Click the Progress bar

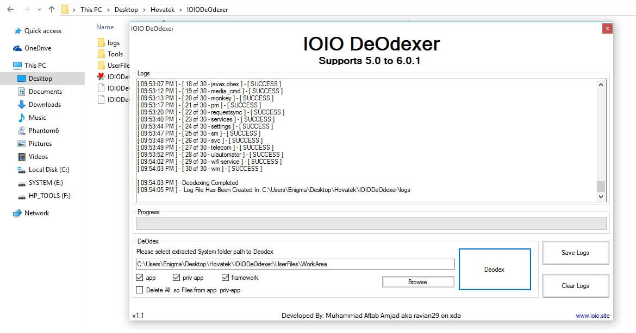(x=371, y=222)
